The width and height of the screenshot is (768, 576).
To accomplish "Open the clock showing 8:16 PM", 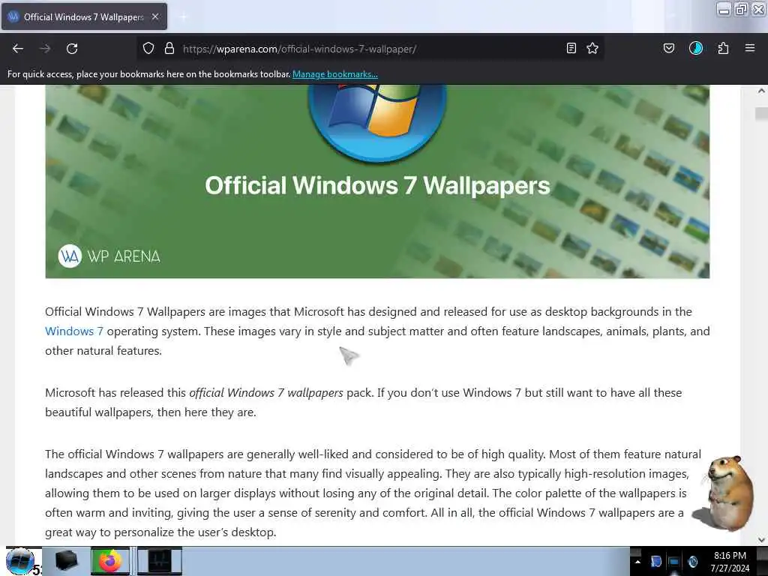I will pyautogui.click(x=730, y=562).
